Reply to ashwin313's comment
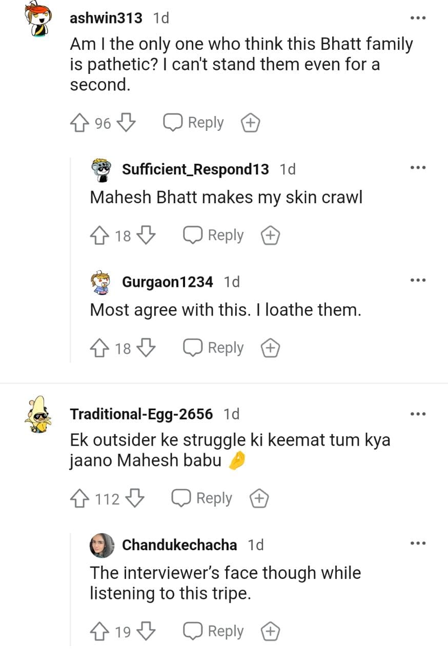The width and height of the screenshot is (448, 657). point(194,123)
